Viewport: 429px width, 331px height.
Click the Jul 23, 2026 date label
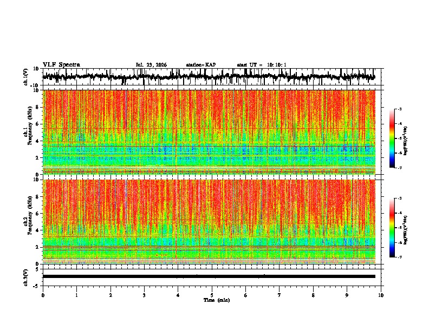point(151,65)
